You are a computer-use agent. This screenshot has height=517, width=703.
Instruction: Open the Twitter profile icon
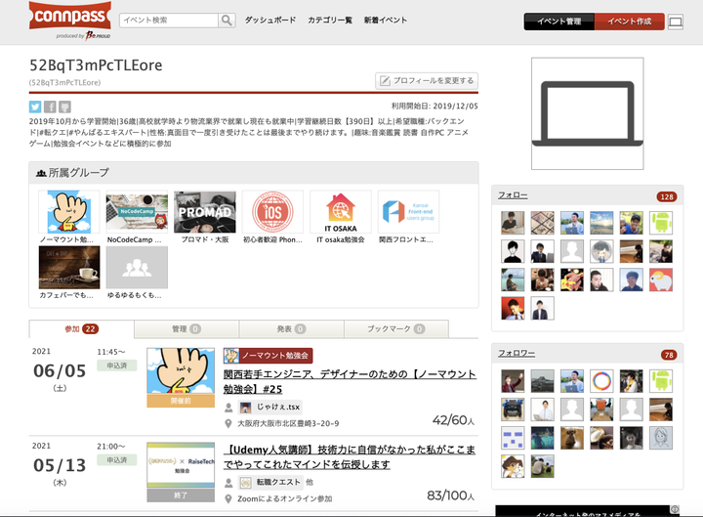pos(35,107)
